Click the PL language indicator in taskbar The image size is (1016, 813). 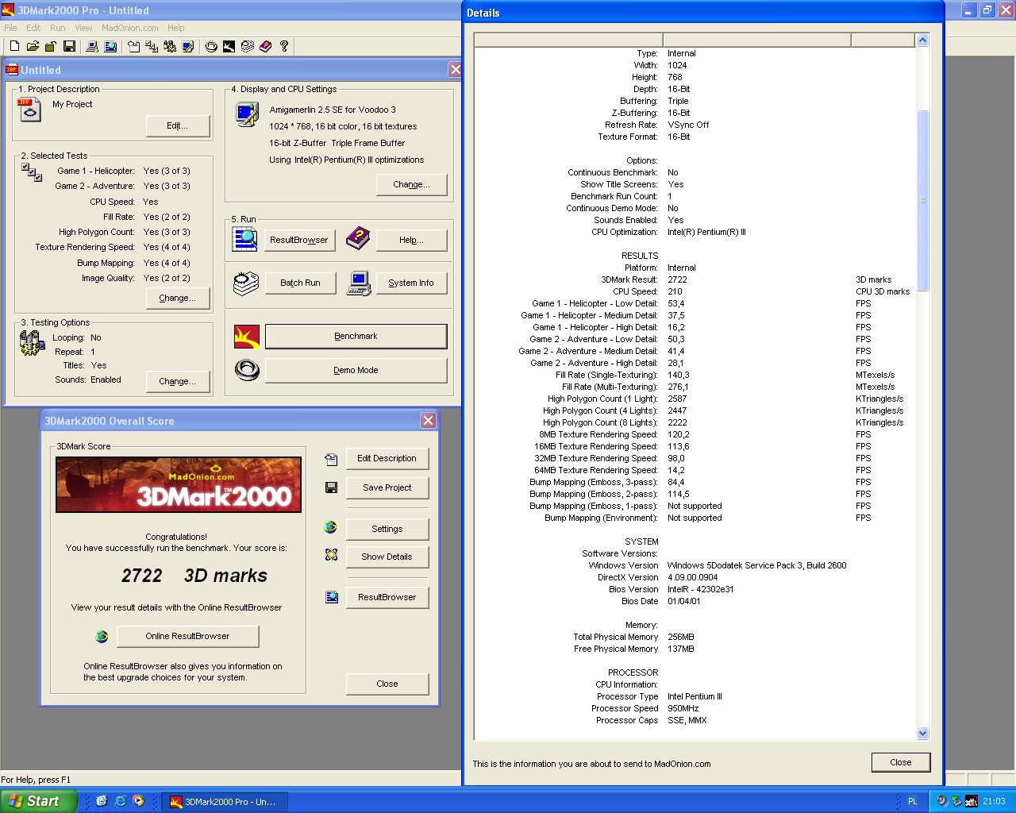pos(912,802)
